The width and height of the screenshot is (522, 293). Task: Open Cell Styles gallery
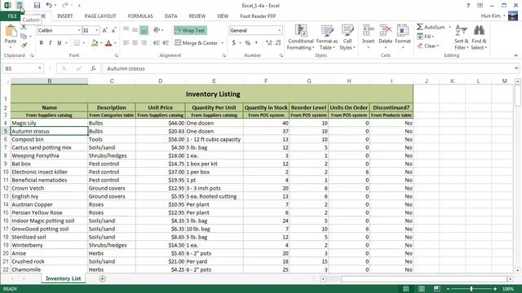coord(347,37)
